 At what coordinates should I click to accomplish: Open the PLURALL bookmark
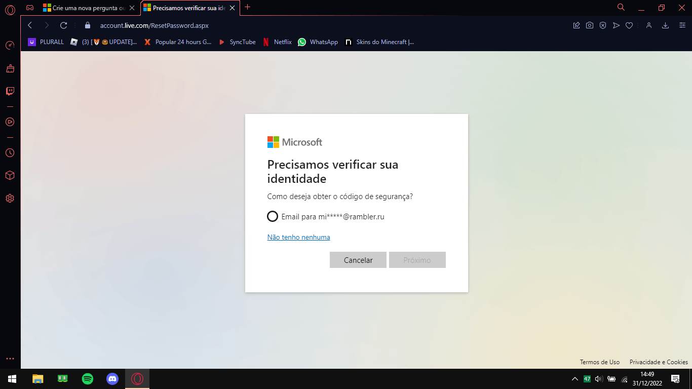point(46,42)
